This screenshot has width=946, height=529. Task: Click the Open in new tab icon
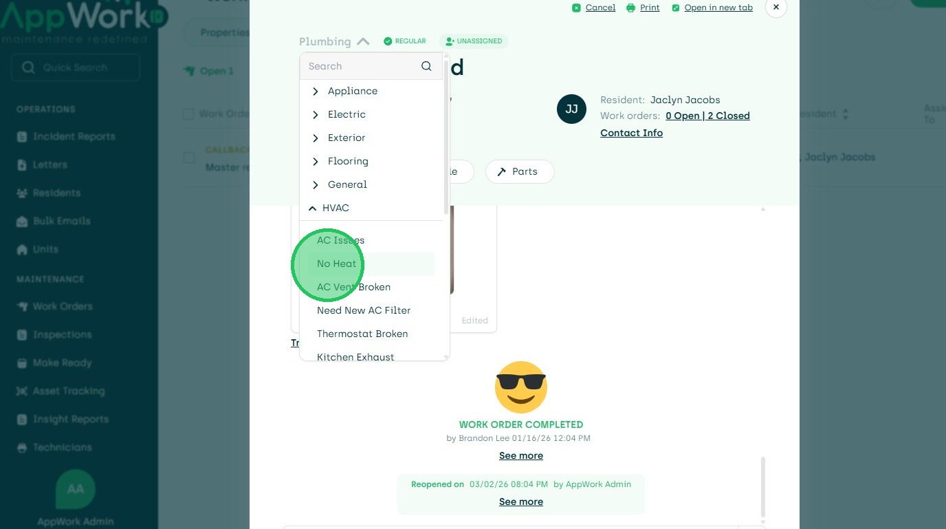pyautogui.click(x=676, y=8)
